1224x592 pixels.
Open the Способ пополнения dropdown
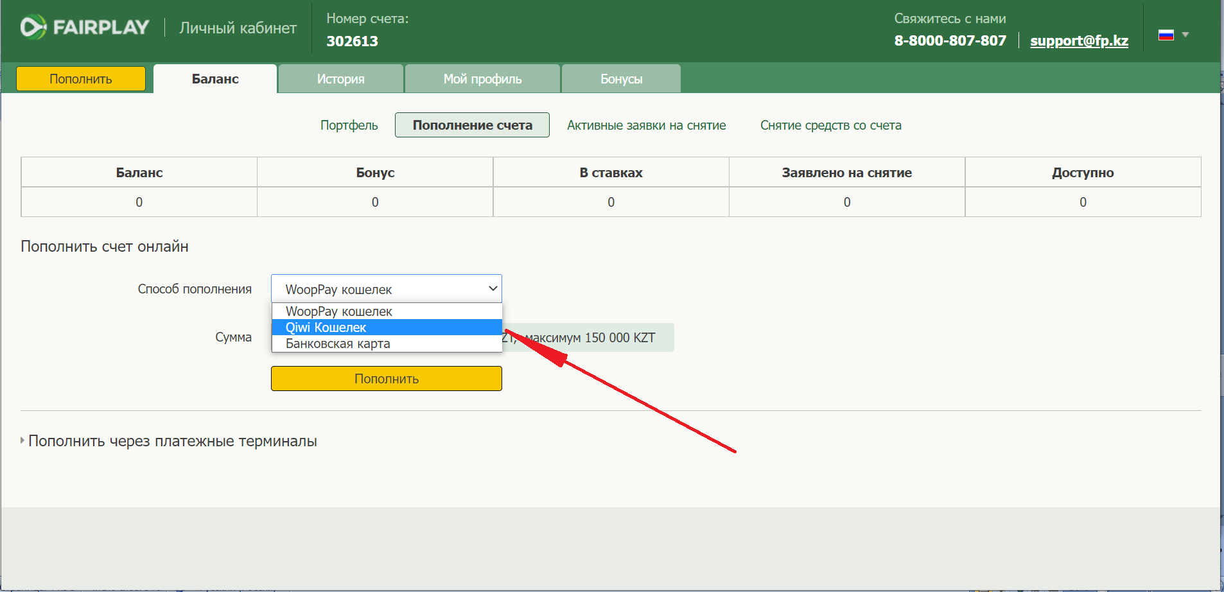(387, 289)
